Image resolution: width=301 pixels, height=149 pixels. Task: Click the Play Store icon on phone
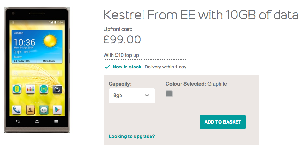57,110
